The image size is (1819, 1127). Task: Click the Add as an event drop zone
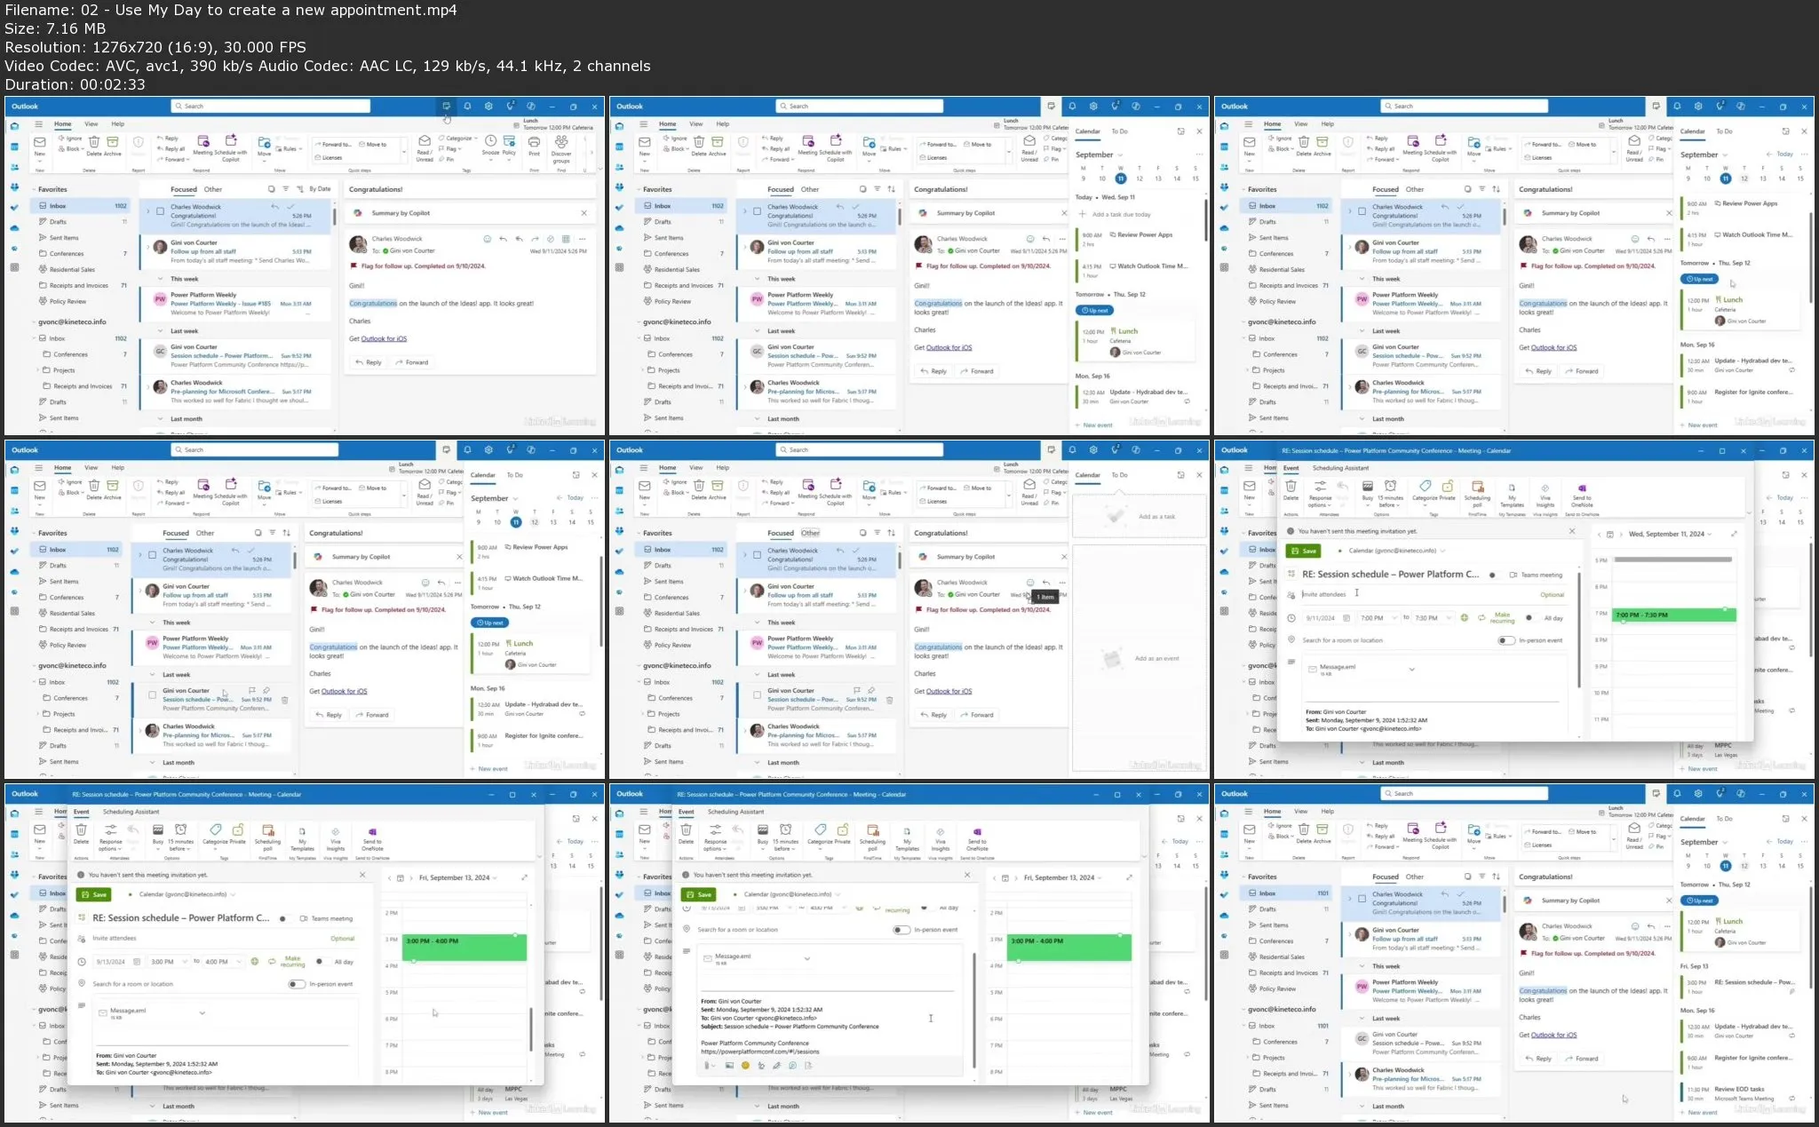pos(1139,658)
